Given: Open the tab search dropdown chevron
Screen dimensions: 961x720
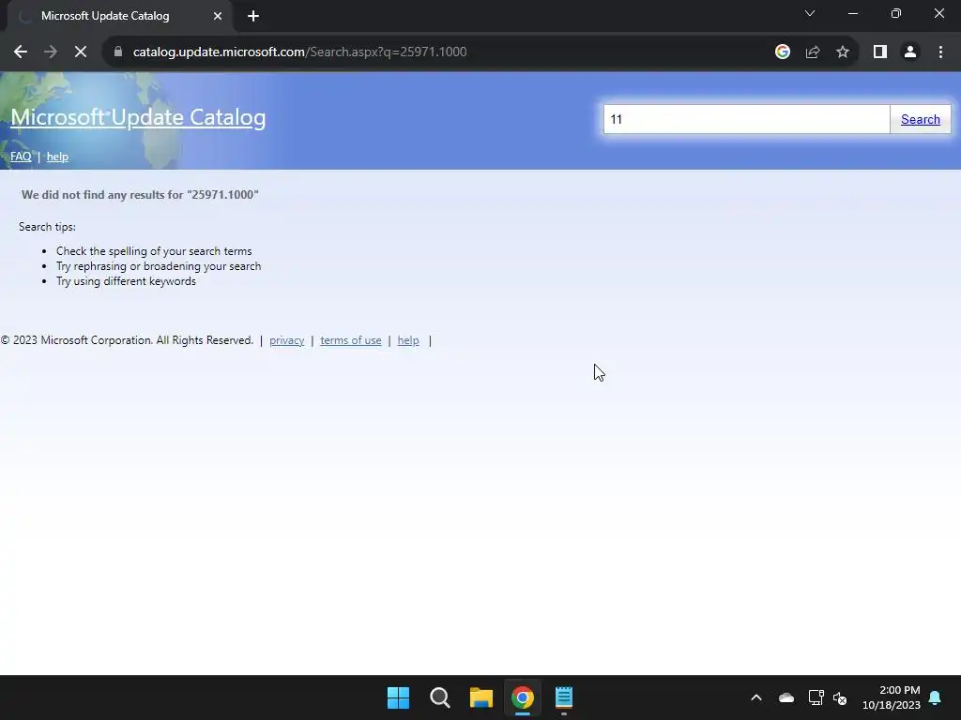Looking at the screenshot, I should point(810,13).
